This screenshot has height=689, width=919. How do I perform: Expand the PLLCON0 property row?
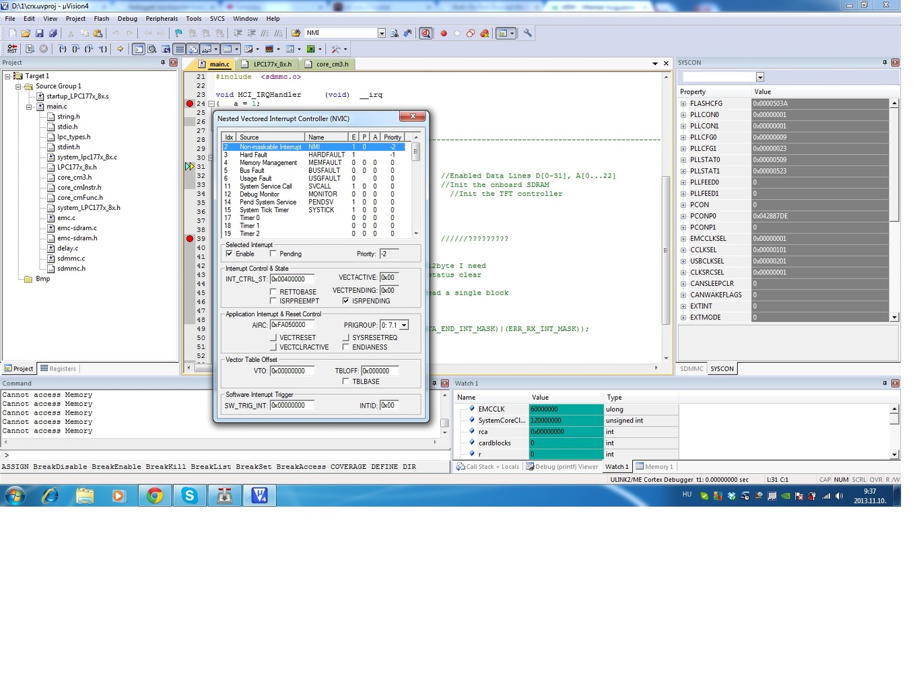683,115
